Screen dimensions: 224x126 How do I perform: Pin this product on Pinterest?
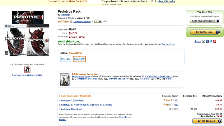pyautogui.click(x=215, y=41)
